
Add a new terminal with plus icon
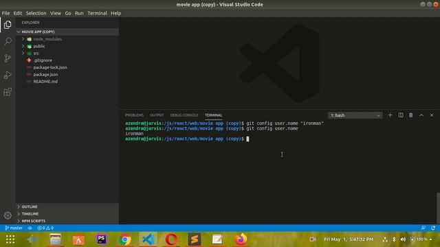[x=390, y=115]
